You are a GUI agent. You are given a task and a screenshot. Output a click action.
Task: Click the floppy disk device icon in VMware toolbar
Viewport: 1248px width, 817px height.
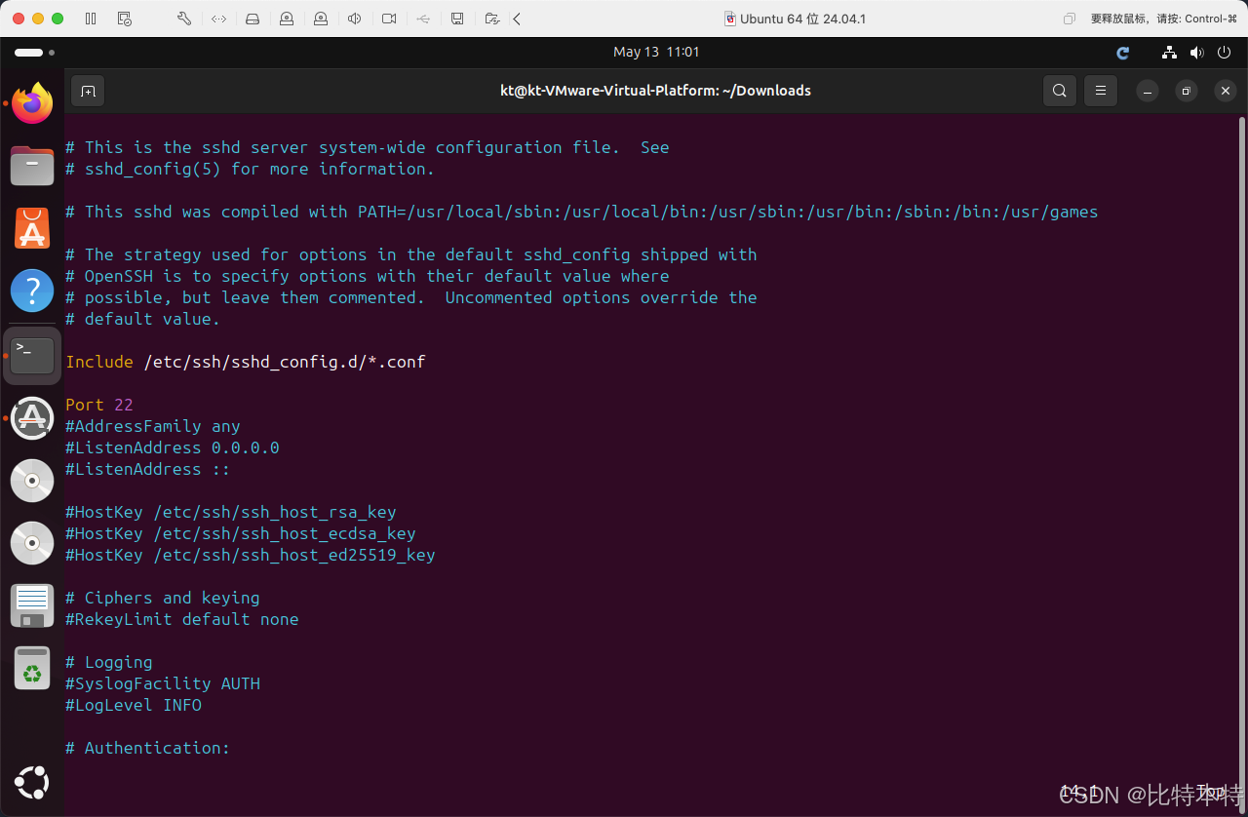click(x=457, y=19)
